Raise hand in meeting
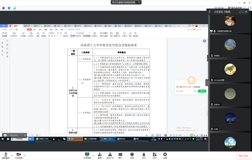This screenshot has width=252, height=160. pos(144,155)
